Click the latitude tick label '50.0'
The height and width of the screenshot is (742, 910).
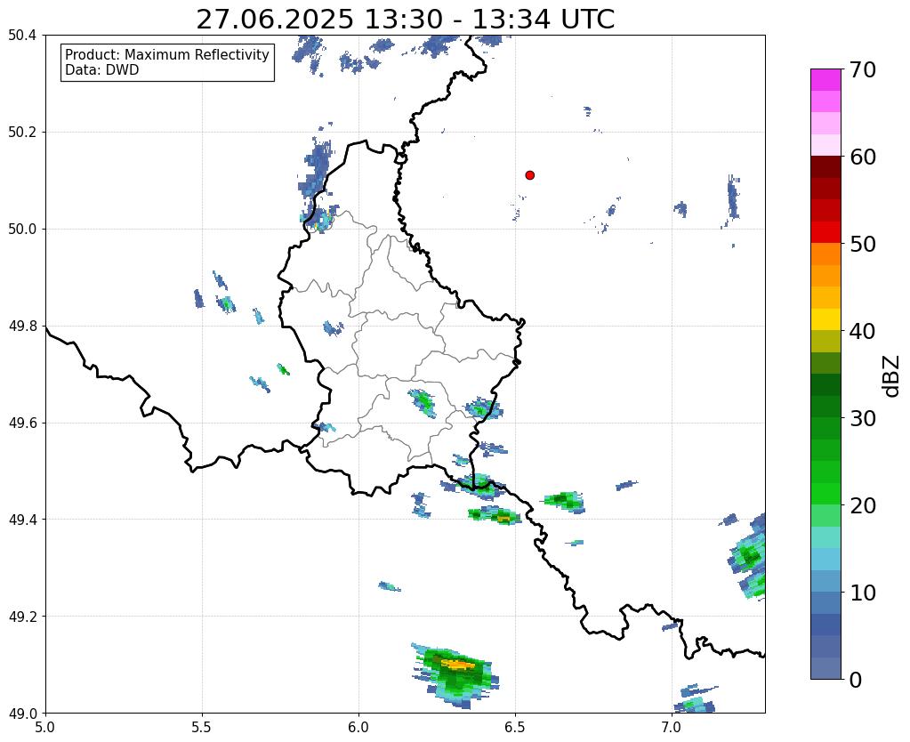(22, 229)
